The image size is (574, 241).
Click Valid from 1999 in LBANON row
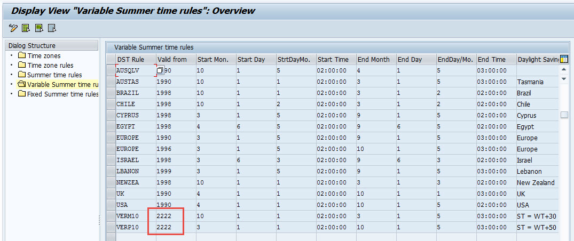pos(176,171)
